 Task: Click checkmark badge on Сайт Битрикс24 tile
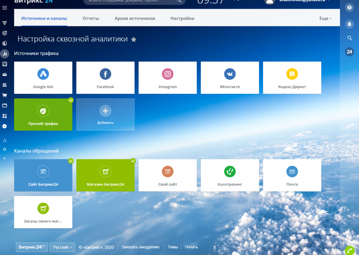coord(71,161)
